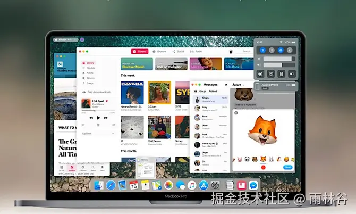Select the chicken Animoji

coord(279,159)
